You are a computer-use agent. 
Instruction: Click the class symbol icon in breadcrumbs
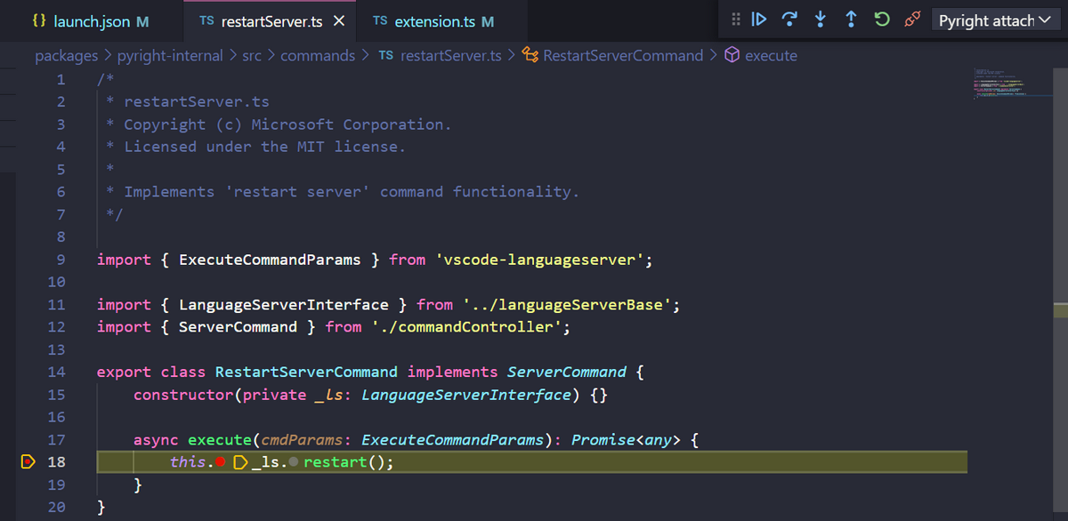tap(530, 55)
